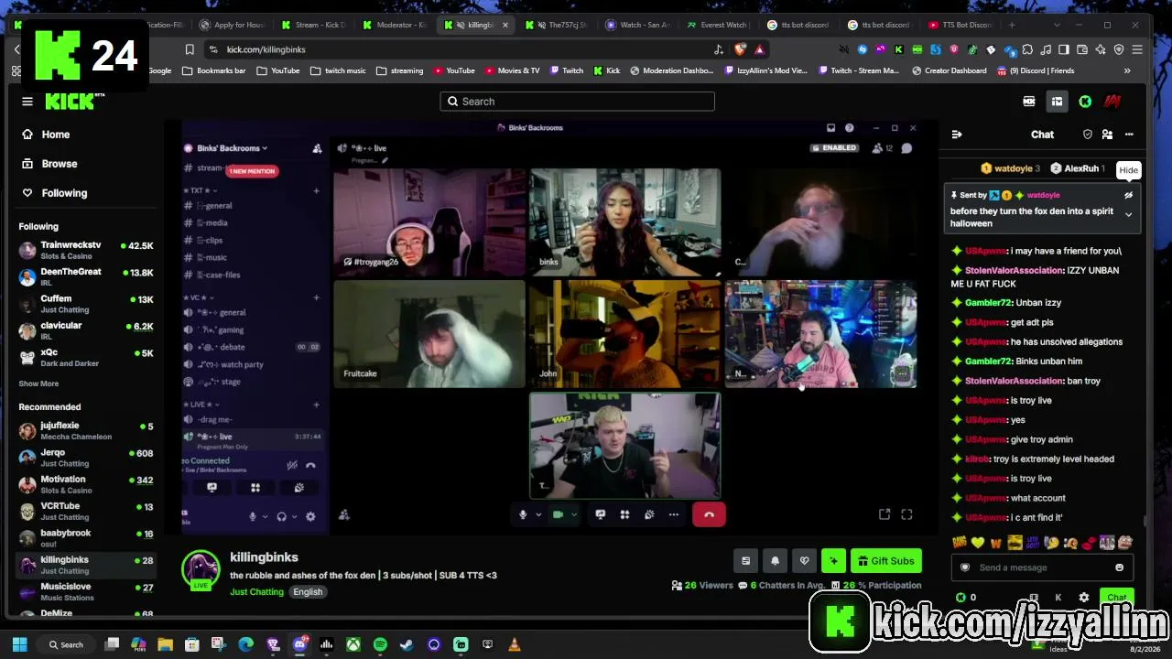Pop out the Discord call window
The height and width of the screenshot is (659, 1172).
point(884,514)
